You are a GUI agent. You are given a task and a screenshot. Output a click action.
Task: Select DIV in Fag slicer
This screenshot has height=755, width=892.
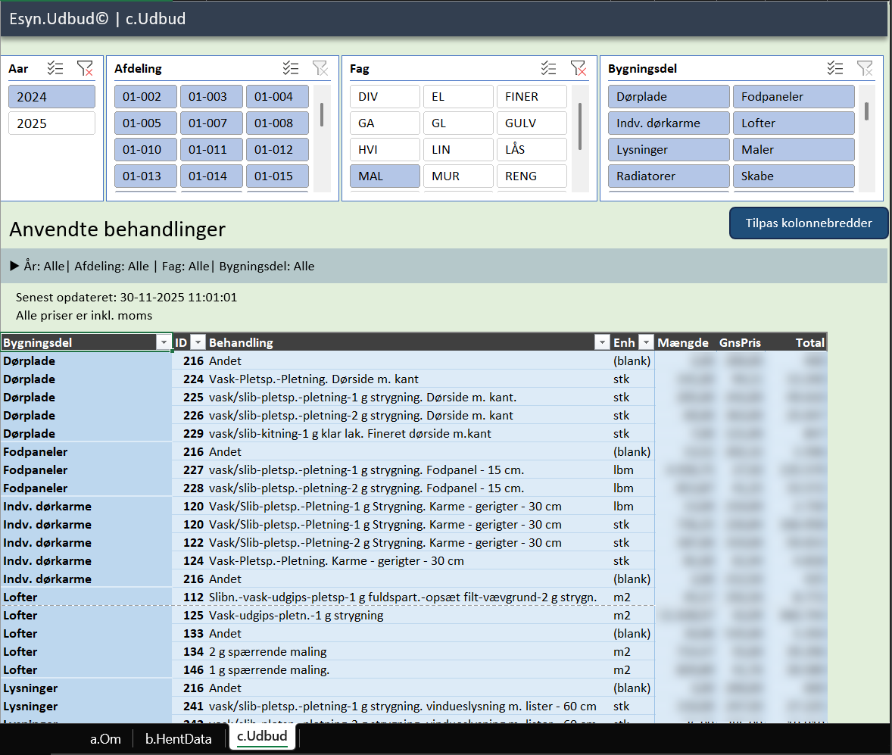(385, 97)
